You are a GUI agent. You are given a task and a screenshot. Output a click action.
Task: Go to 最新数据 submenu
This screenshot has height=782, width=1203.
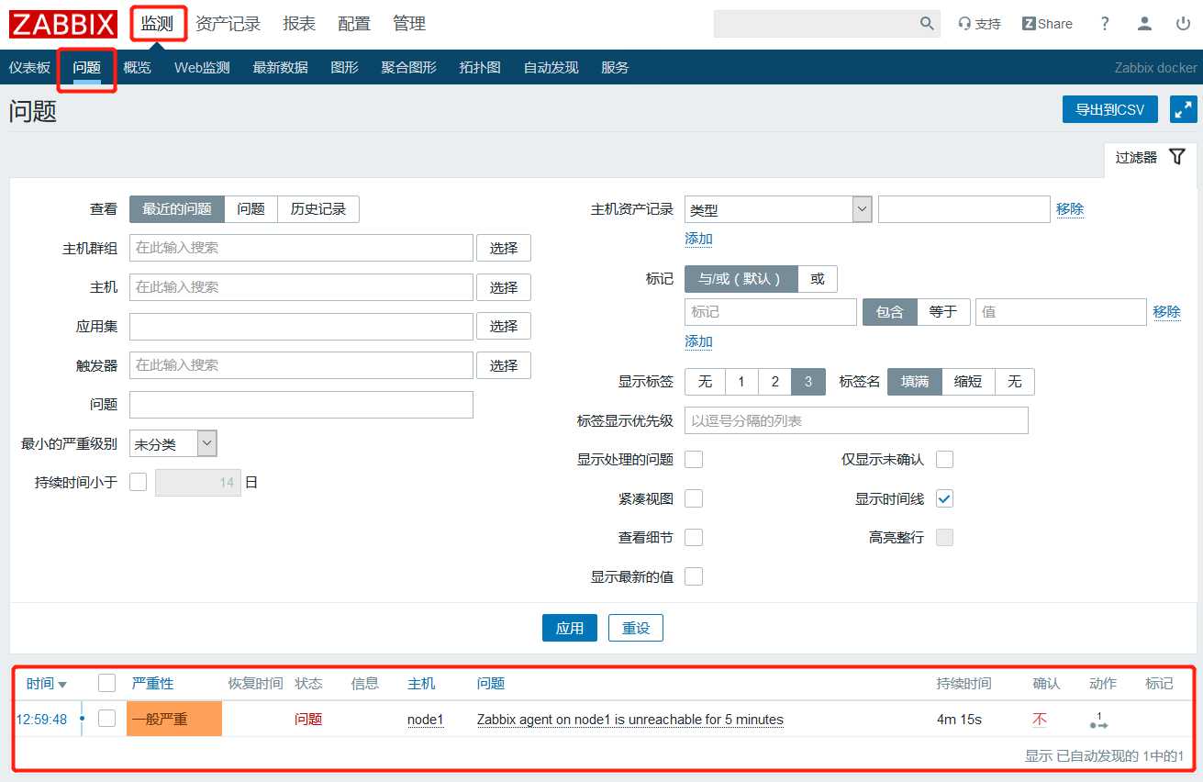point(280,67)
